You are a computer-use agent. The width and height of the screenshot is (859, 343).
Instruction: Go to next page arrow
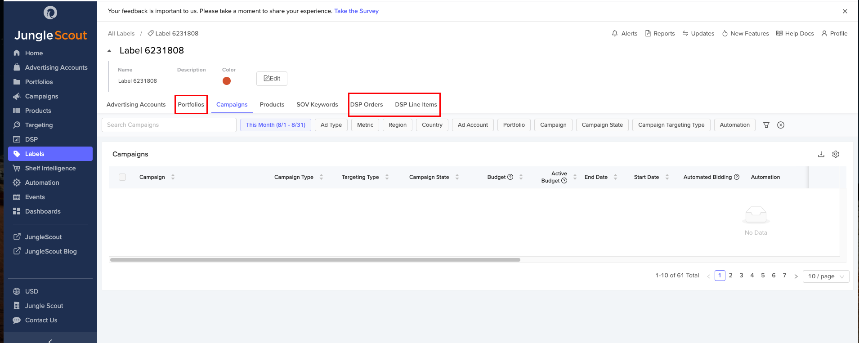796,276
